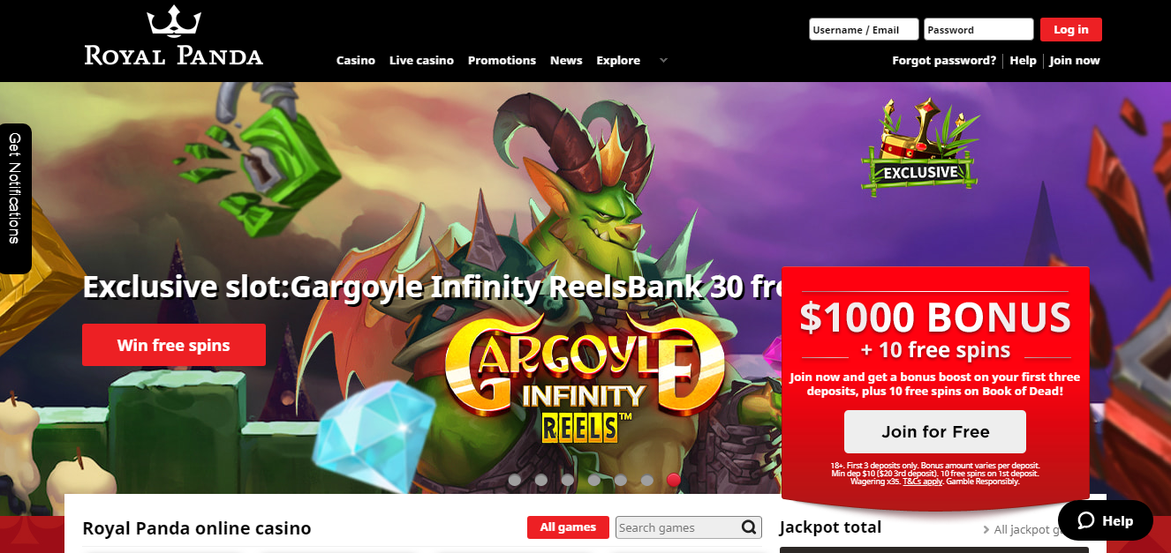Click the magnifier icon in game search
The image size is (1171, 553).
(x=749, y=527)
